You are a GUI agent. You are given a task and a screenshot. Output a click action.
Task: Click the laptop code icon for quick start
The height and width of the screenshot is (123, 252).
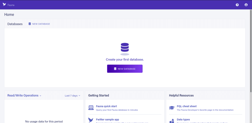point(91,108)
